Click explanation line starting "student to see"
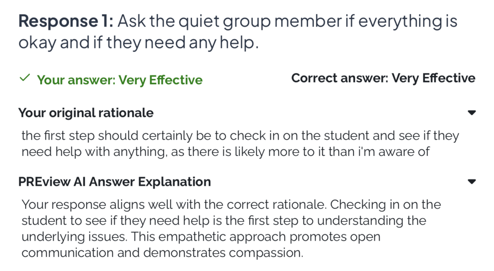 [224, 221]
